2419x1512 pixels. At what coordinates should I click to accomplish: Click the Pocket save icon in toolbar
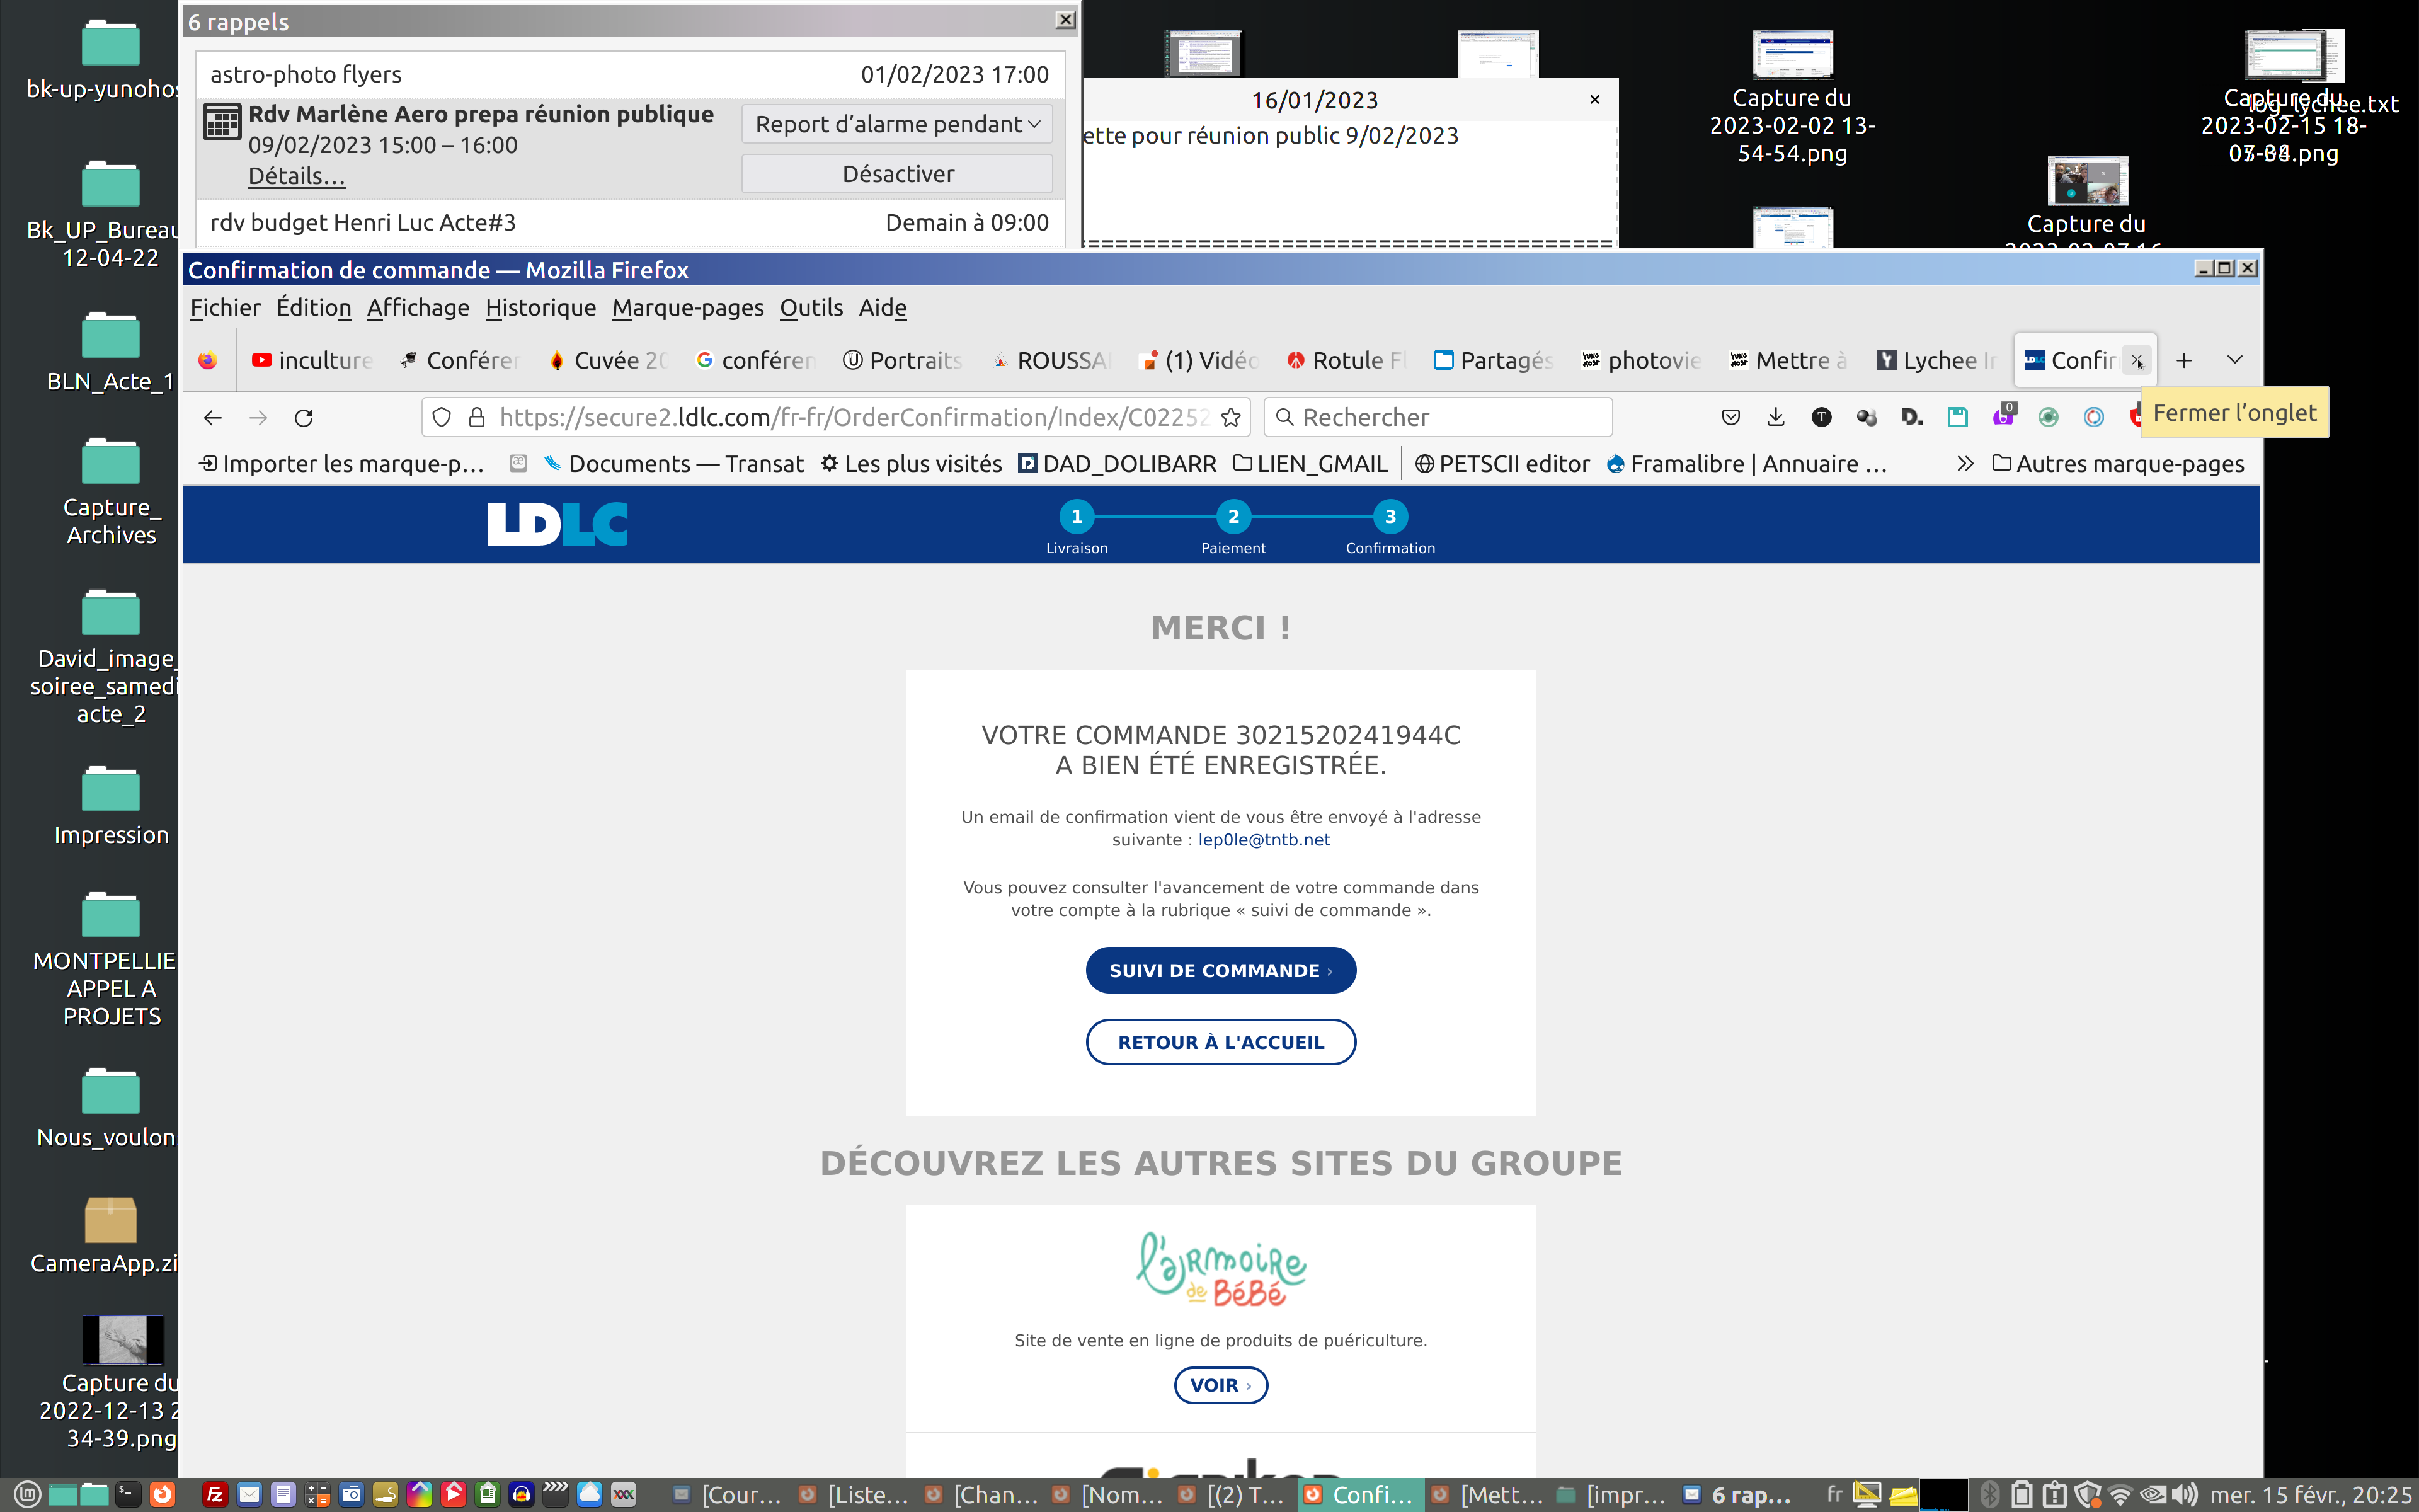1730,417
